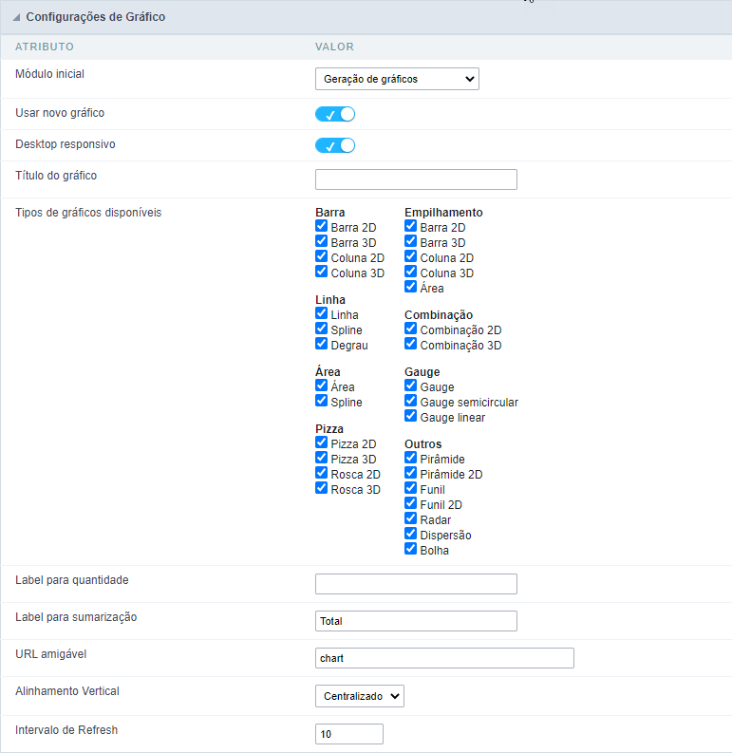
Task: Uncheck Combinação 3D checkbox
Action: (411, 344)
